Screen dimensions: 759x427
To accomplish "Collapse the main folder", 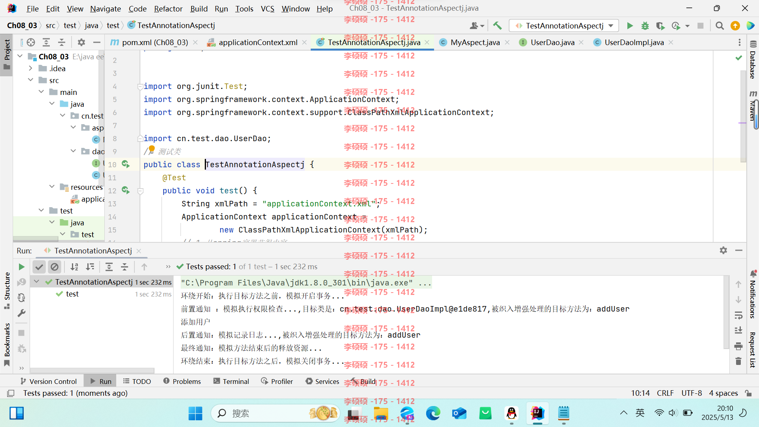I will [42, 92].
